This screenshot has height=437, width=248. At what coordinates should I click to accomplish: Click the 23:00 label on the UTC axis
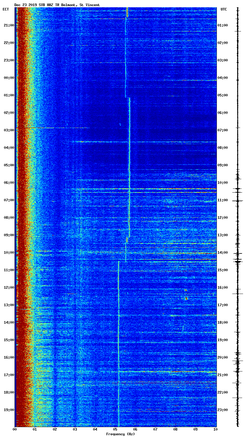pyautogui.click(x=223, y=410)
